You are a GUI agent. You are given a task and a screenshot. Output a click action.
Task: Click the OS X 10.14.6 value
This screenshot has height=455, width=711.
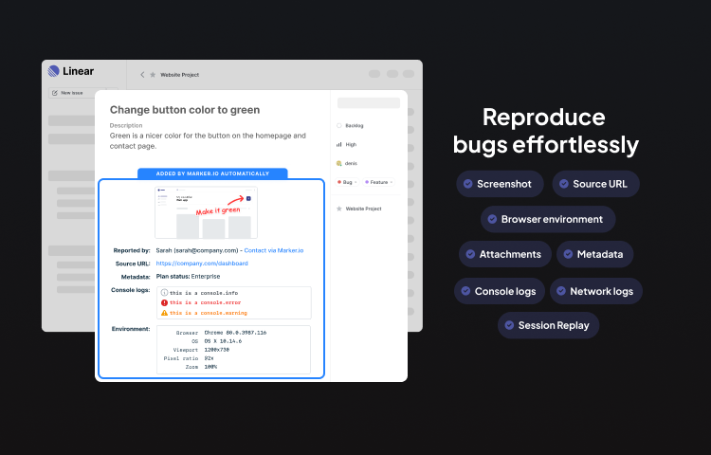[x=223, y=341]
